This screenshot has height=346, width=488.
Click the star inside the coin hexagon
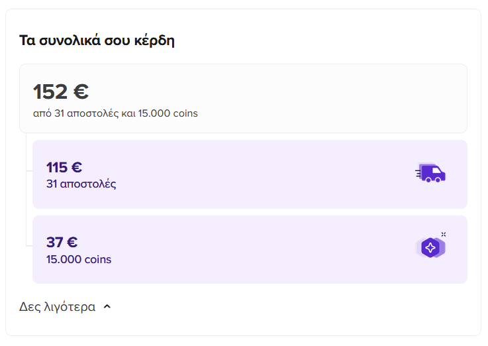pos(430,248)
